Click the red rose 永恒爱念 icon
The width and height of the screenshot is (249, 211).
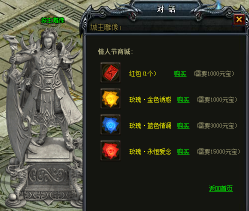[x=110, y=150]
